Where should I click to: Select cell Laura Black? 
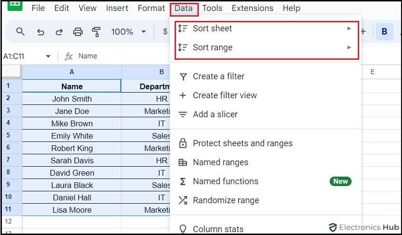click(72, 185)
